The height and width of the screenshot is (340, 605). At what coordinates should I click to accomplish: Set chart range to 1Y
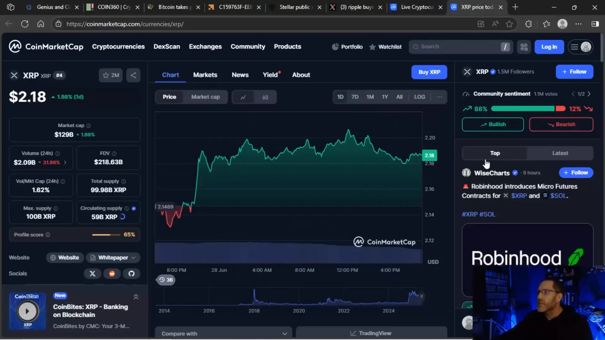coord(385,97)
